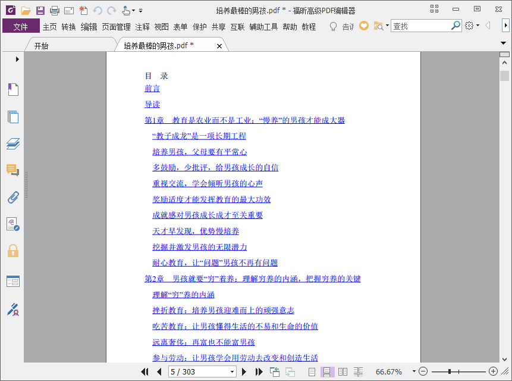Open the page thumbnails panel
The height and width of the screenshot is (381, 512).
[x=13, y=117]
